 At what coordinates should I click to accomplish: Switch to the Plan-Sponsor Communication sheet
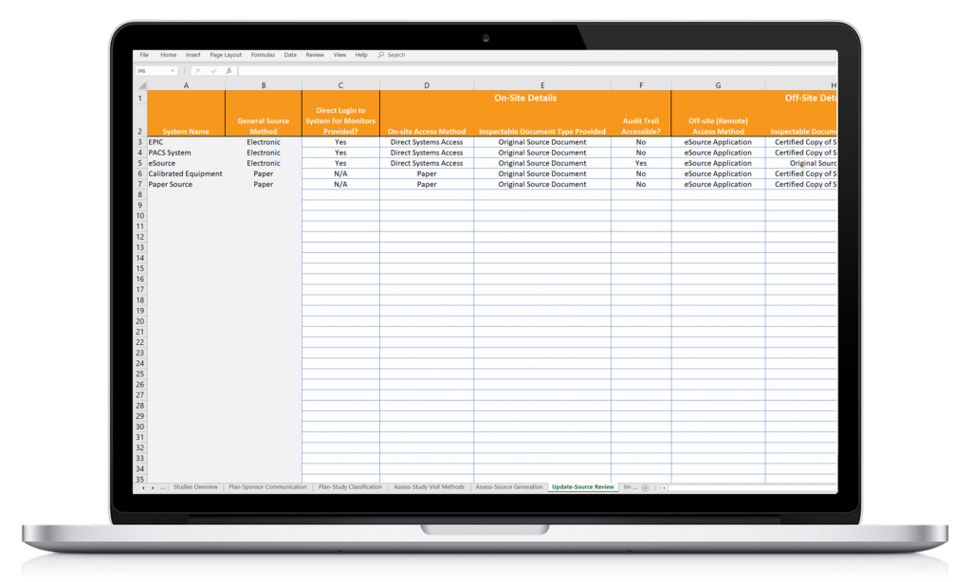tap(269, 486)
